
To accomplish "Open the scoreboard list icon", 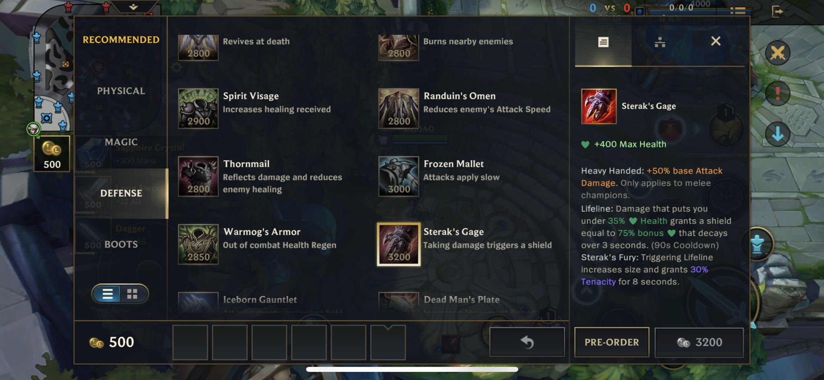I will point(737,11).
